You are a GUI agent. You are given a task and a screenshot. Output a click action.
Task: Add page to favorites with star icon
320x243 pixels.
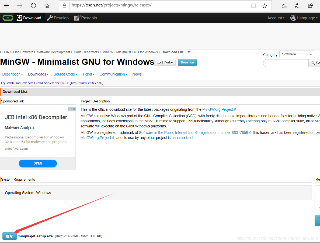click(265, 6)
